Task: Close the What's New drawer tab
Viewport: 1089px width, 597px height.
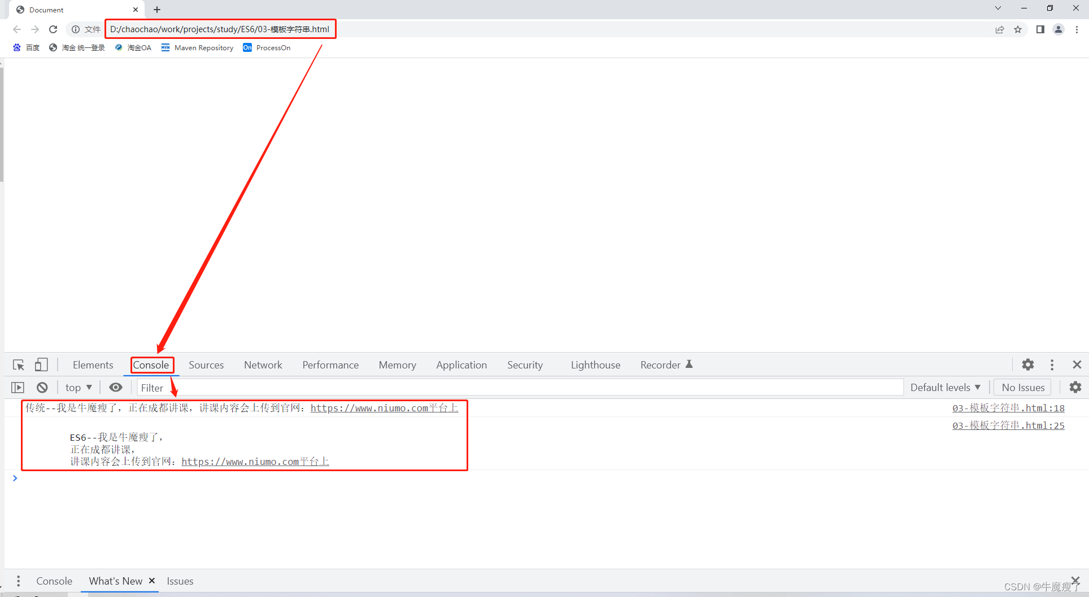Action: point(152,581)
